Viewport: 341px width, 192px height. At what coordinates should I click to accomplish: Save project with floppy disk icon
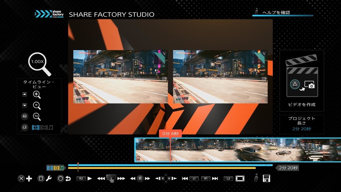click(267, 179)
